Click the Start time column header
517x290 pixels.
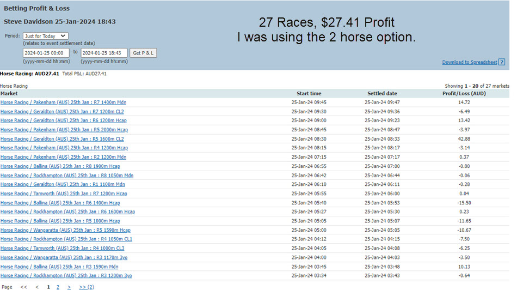309,94
